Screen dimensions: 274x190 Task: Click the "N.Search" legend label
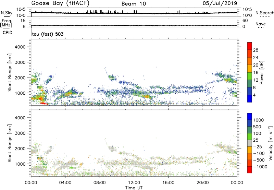point(264,13)
